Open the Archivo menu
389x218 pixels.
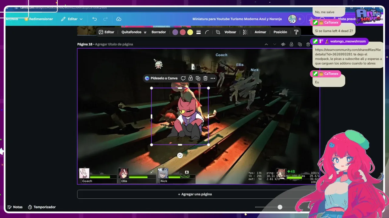(12, 19)
